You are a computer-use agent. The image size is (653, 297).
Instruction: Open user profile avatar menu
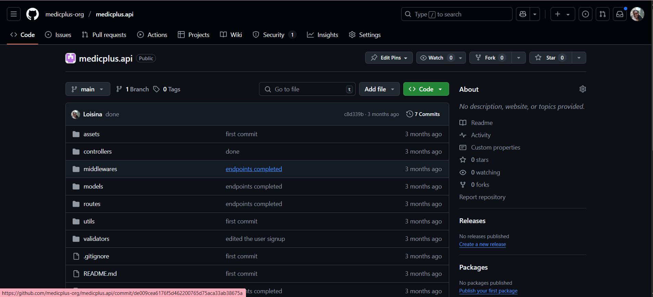coord(637,14)
